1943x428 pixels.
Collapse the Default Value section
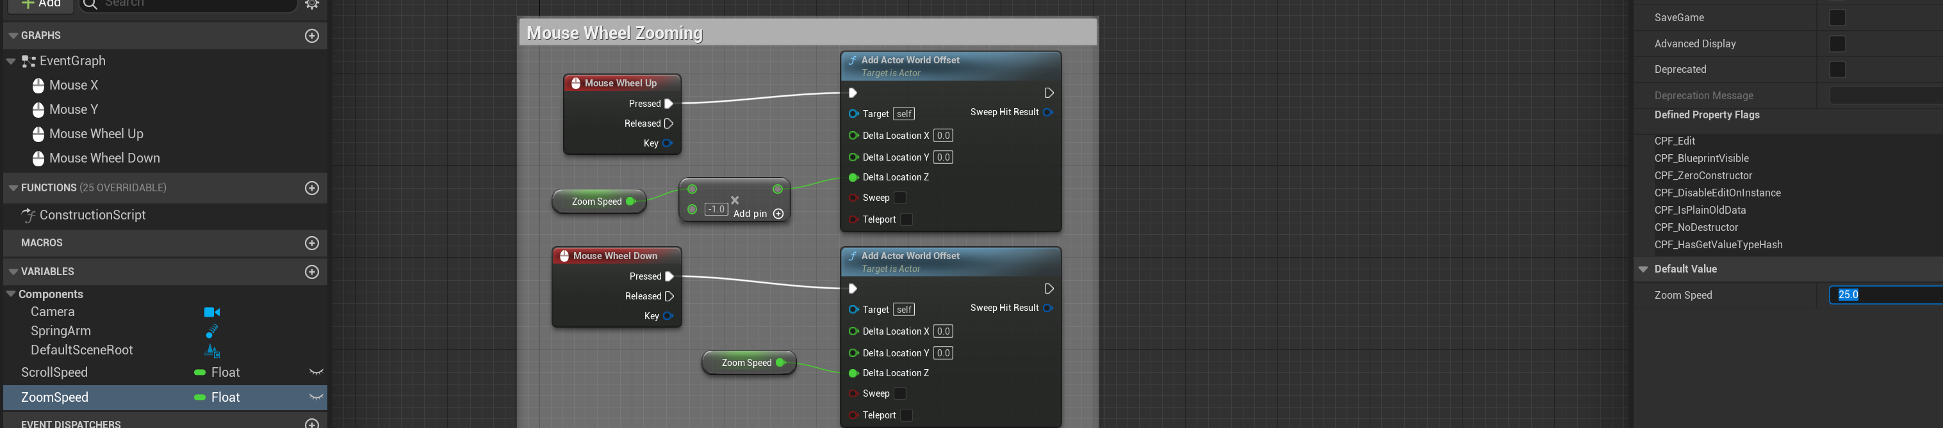coord(1643,269)
